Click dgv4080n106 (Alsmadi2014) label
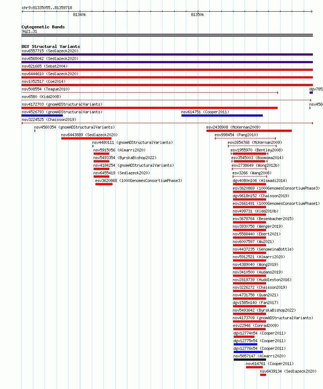323x389 pixels. [x=260, y=181]
